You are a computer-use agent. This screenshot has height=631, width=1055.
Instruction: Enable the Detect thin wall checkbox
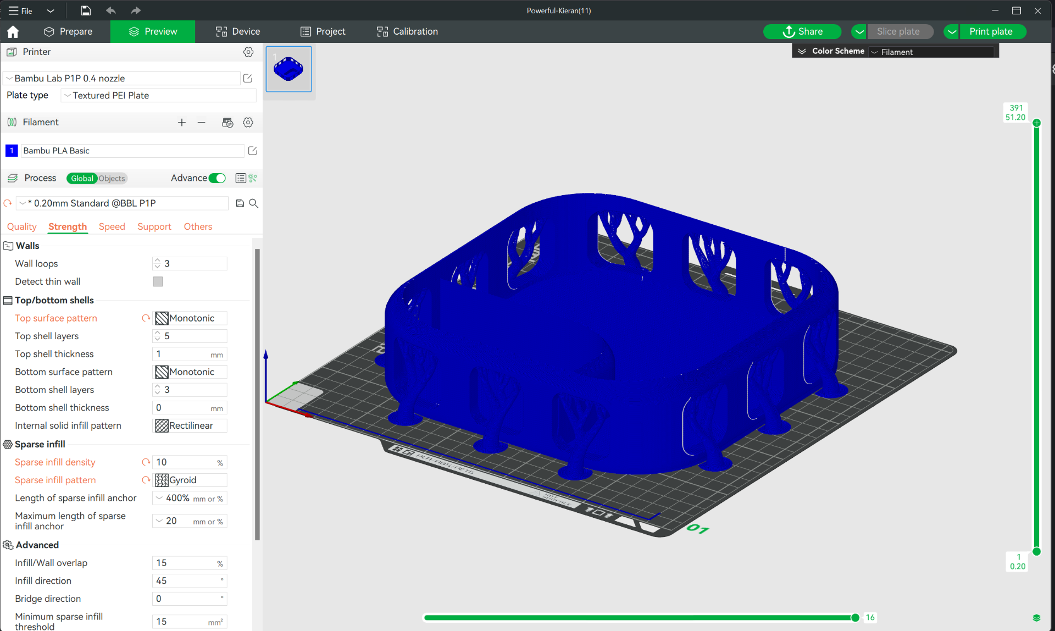point(158,281)
